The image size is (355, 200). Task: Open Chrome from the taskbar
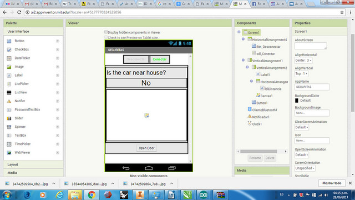click(x=92, y=195)
